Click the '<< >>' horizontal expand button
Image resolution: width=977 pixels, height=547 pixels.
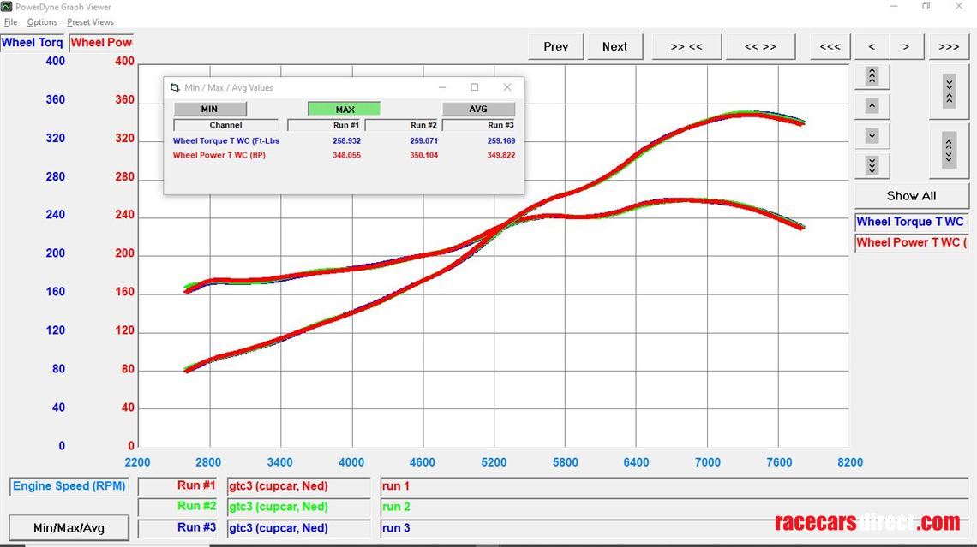tap(760, 46)
